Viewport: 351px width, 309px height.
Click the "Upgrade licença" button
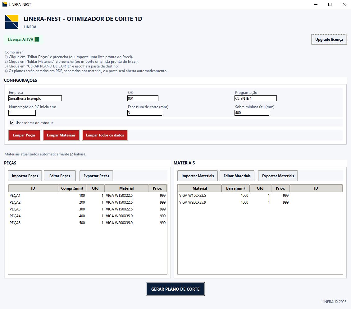click(329, 39)
